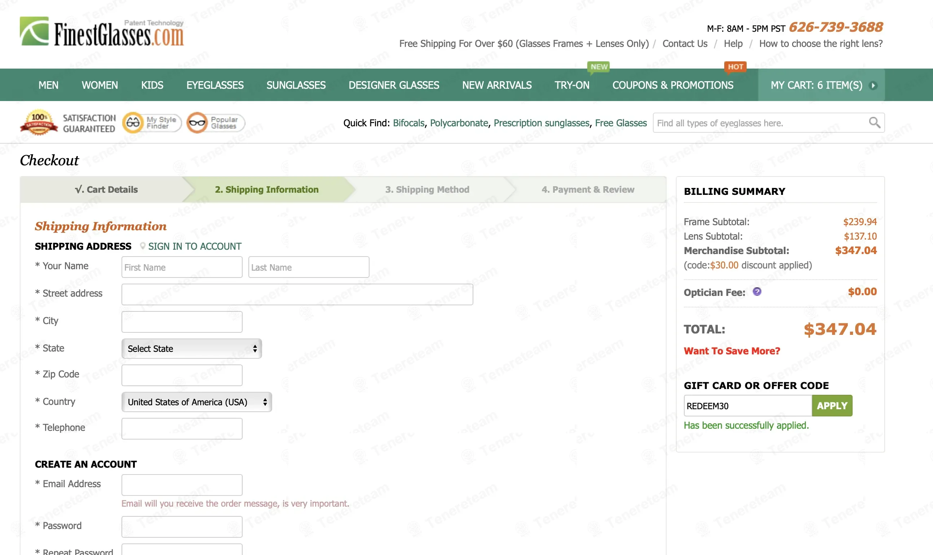Click the Contact Us link
The height and width of the screenshot is (555, 933).
pos(685,44)
